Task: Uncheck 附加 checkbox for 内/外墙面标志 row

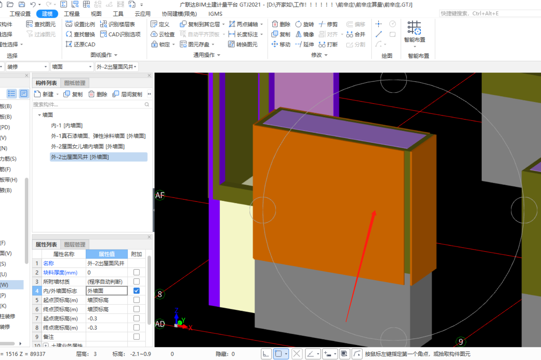Action: (x=137, y=291)
